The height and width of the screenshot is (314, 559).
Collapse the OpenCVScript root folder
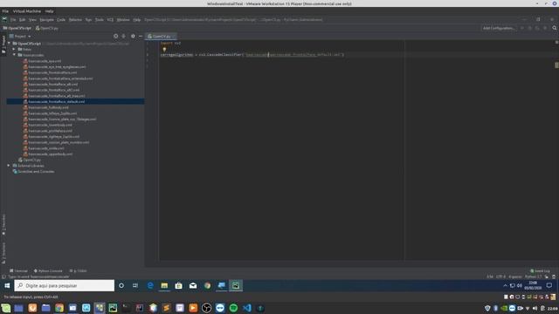tap(10, 44)
